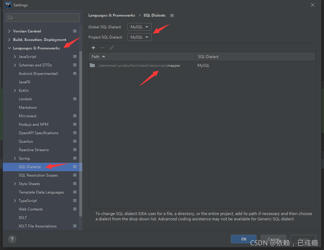The height and width of the screenshot is (250, 324).
Task: Click the project icon next to OpenAPI Specifications
Action: [x=75, y=133]
